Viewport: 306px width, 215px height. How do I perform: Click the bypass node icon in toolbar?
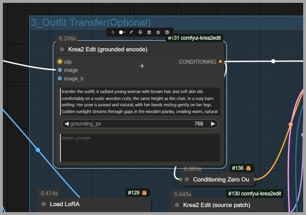131,32
